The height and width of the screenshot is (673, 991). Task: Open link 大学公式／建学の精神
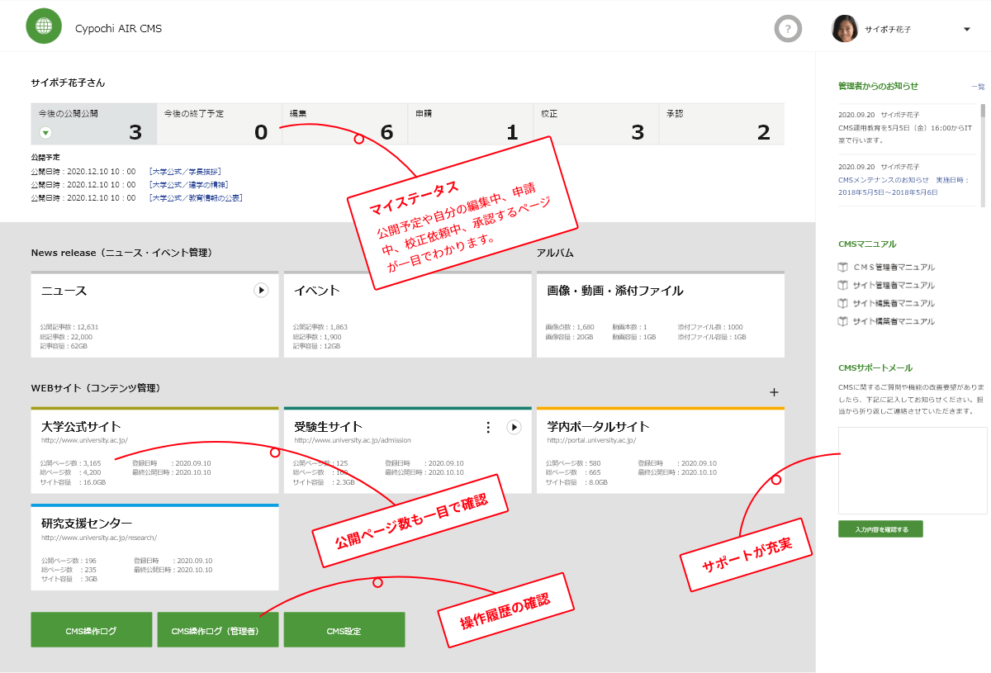pyautogui.click(x=189, y=185)
